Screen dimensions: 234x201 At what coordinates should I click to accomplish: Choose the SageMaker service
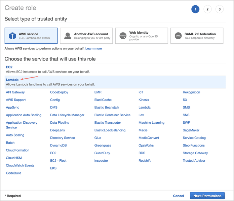[191, 130]
